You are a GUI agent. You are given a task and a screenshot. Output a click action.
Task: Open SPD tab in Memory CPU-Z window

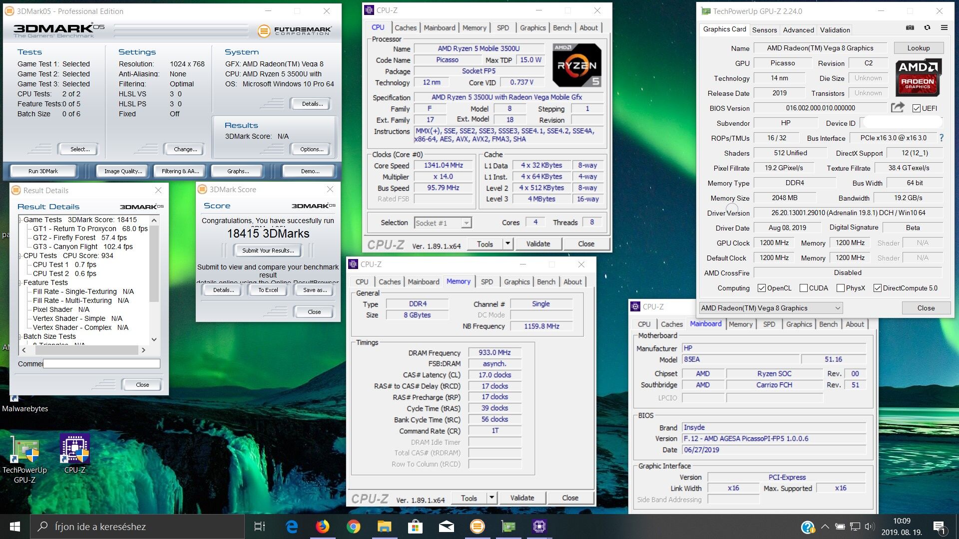(487, 282)
